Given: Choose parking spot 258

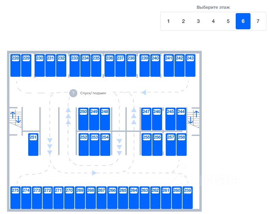Looking at the screenshot, I should tap(182, 144).
